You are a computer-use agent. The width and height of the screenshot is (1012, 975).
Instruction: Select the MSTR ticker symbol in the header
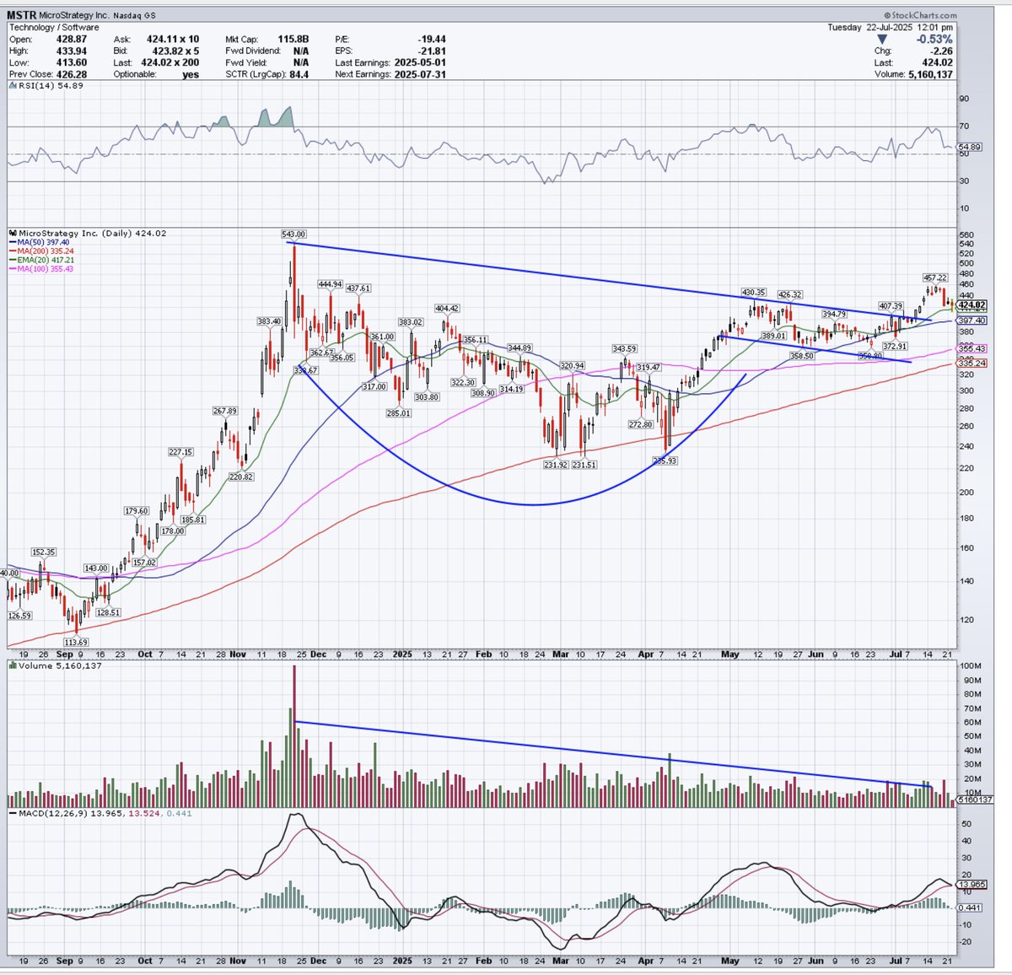tap(22, 15)
